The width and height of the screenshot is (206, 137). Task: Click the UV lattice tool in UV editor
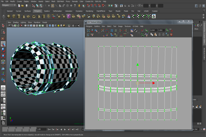pyautogui.click(x=88, y=31)
